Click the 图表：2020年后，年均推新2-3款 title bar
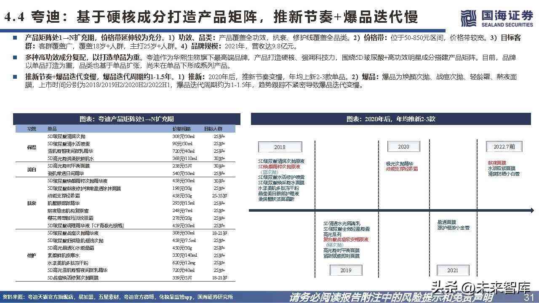This screenshot has height=303, width=539. [x=391, y=119]
